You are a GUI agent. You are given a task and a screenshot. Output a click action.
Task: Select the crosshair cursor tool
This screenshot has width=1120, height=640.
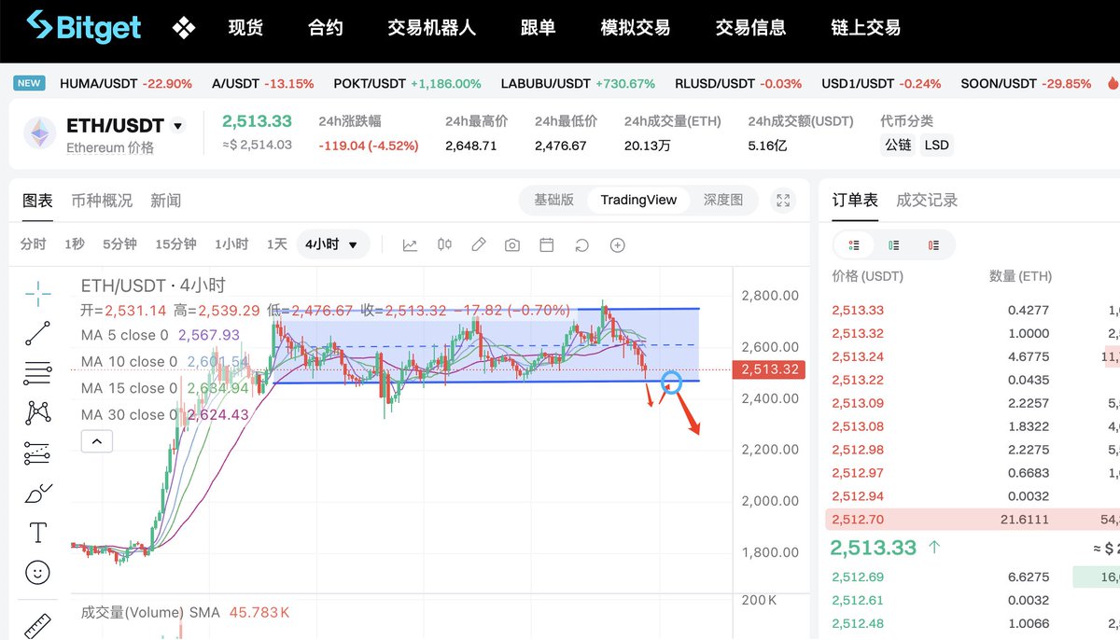(x=38, y=293)
